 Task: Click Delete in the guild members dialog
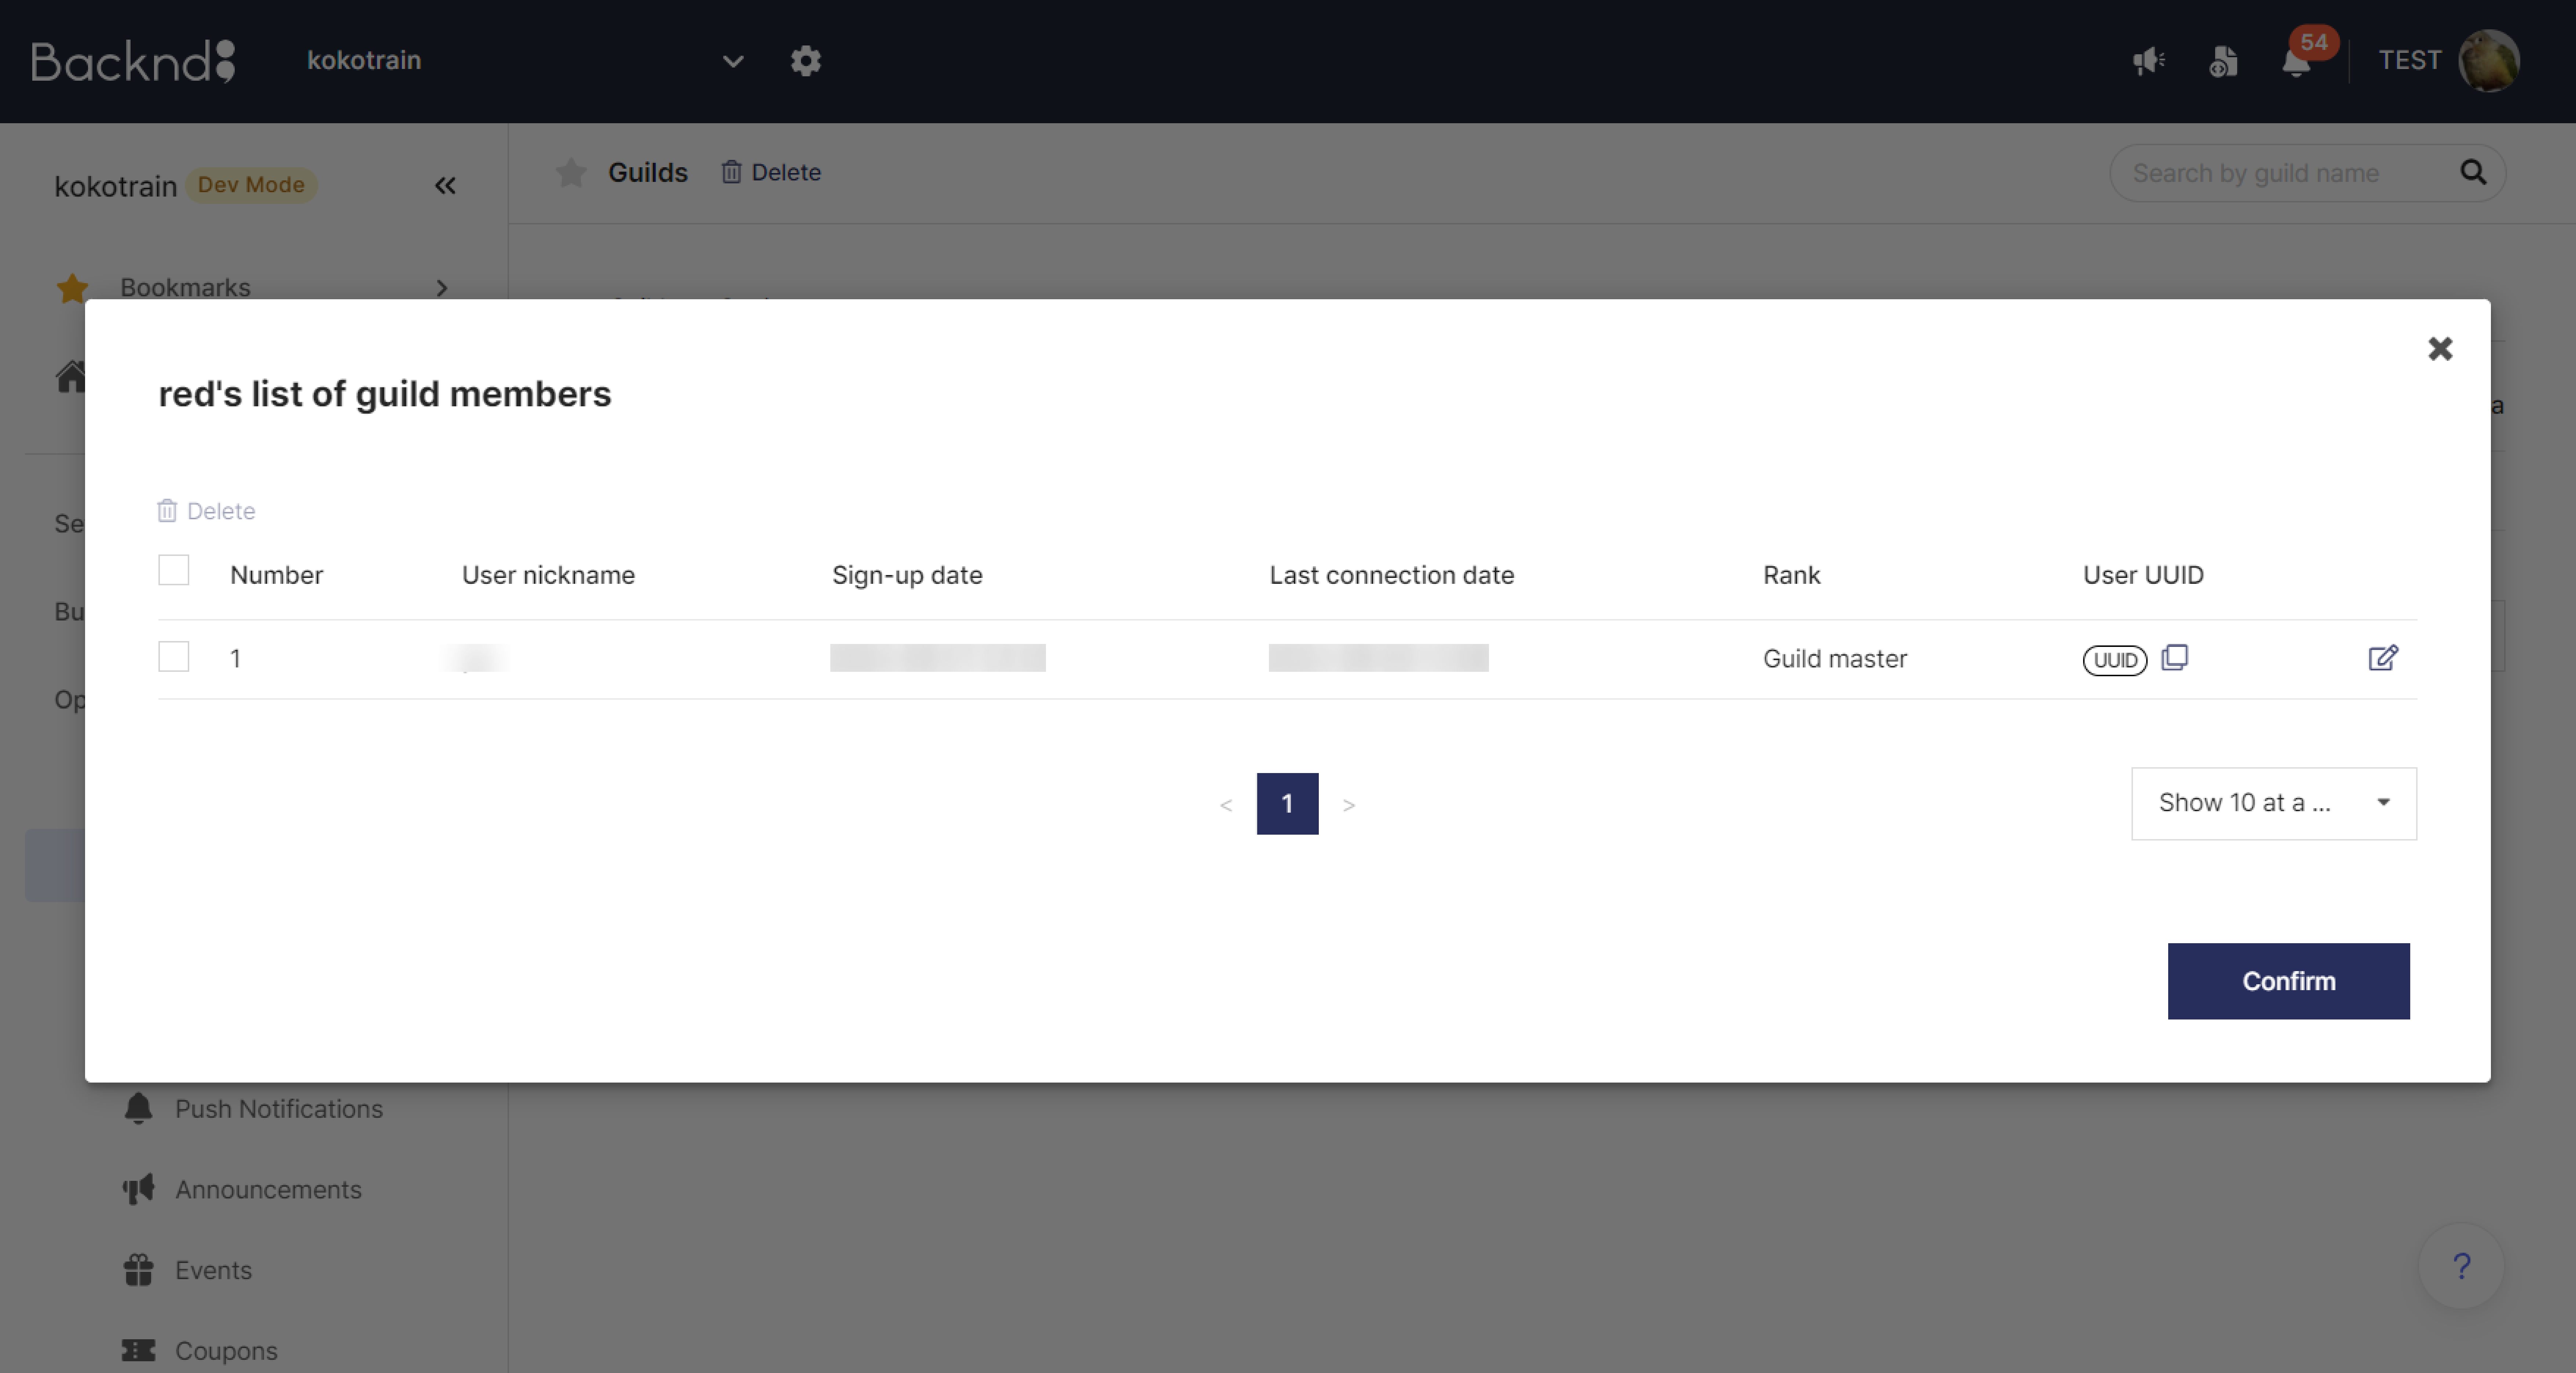tap(206, 511)
